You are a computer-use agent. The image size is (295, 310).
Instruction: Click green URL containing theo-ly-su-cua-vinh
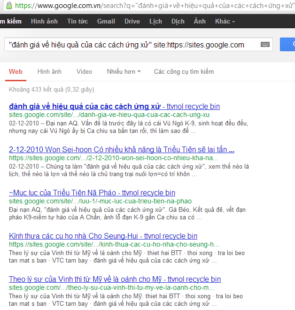click(111, 287)
